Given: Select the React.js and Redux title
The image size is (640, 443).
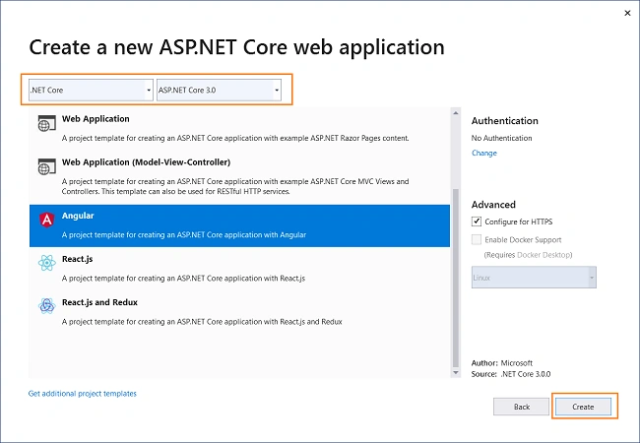Looking at the screenshot, I should 99,302.
